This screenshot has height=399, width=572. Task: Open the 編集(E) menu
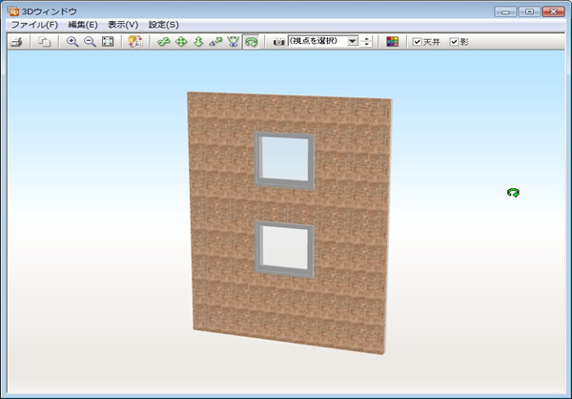pos(83,24)
